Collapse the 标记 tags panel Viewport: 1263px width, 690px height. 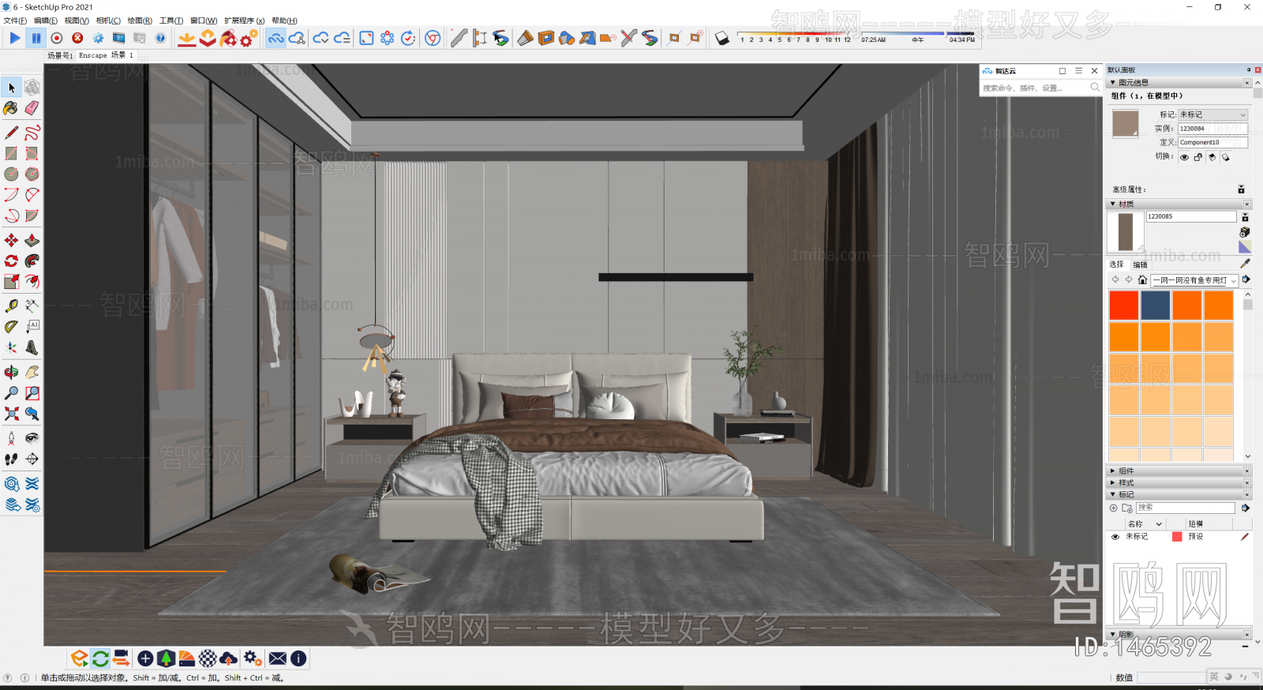tap(1113, 494)
